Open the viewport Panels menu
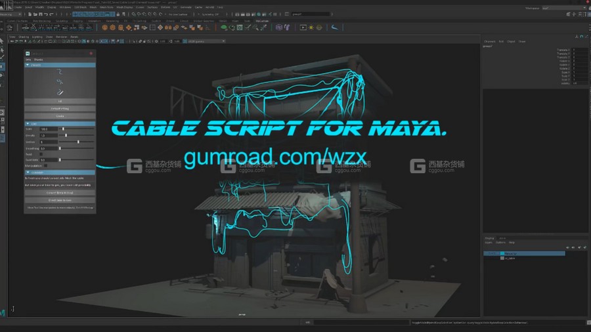The height and width of the screenshot is (332, 591). coord(74,37)
